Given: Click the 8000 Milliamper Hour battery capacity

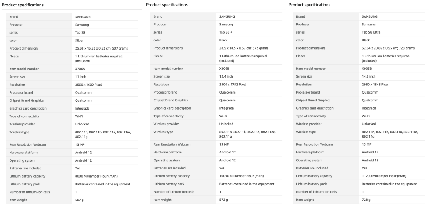Looking at the screenshot, I should click(x=97, y=176).
